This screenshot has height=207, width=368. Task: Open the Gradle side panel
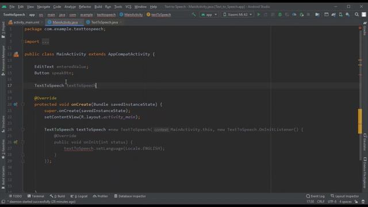click(365, 29)
